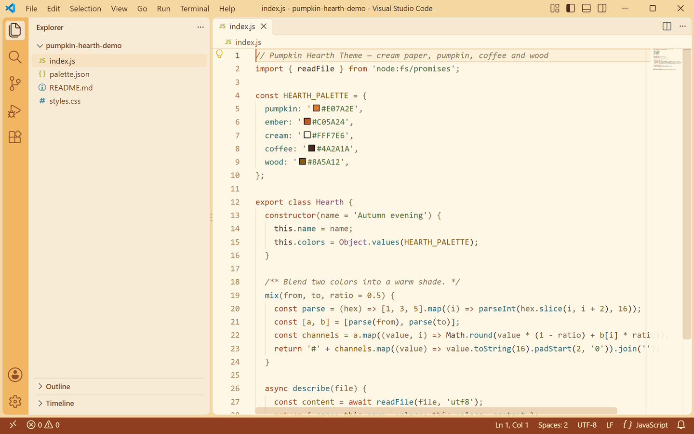The width and height of the screenshot is (694, 434).
Task: Open the Help menu
Action: pyautogui.click(x=227, y=9)
